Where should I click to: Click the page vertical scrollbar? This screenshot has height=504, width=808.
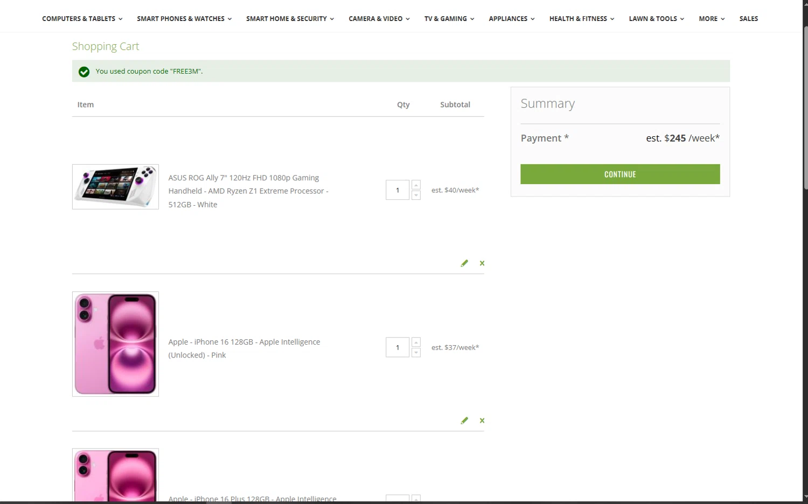tap(805, 108)
